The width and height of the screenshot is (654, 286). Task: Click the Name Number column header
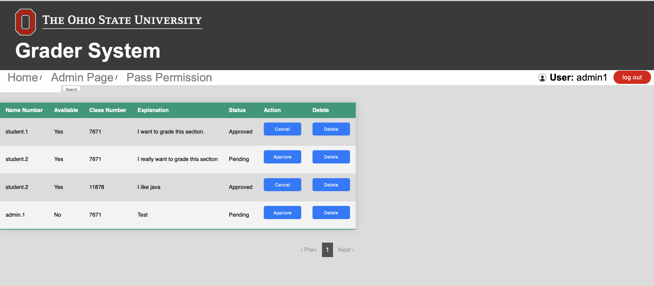pyautogui.click(x=24, y=110)
